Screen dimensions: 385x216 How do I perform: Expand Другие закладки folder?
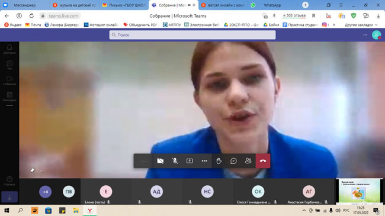tap(361, 25)
